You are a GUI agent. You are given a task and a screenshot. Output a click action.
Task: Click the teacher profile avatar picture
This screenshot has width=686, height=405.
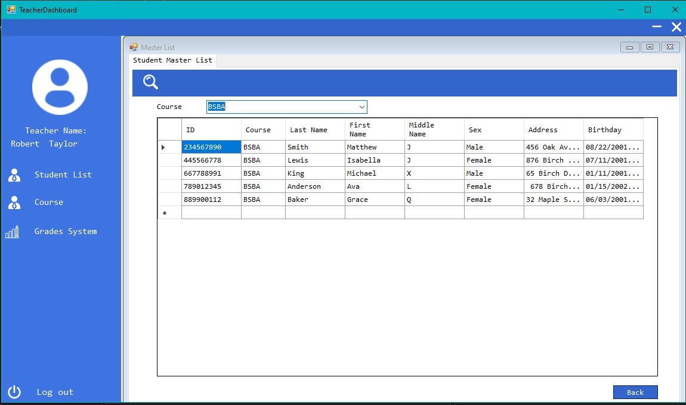[60, 87]
